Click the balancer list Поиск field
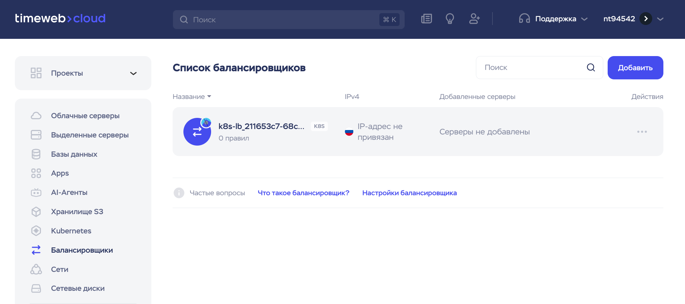This screenshot has height=304, width=685. (x=539, y=68)
